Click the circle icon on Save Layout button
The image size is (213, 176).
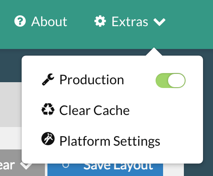(66, 165)
